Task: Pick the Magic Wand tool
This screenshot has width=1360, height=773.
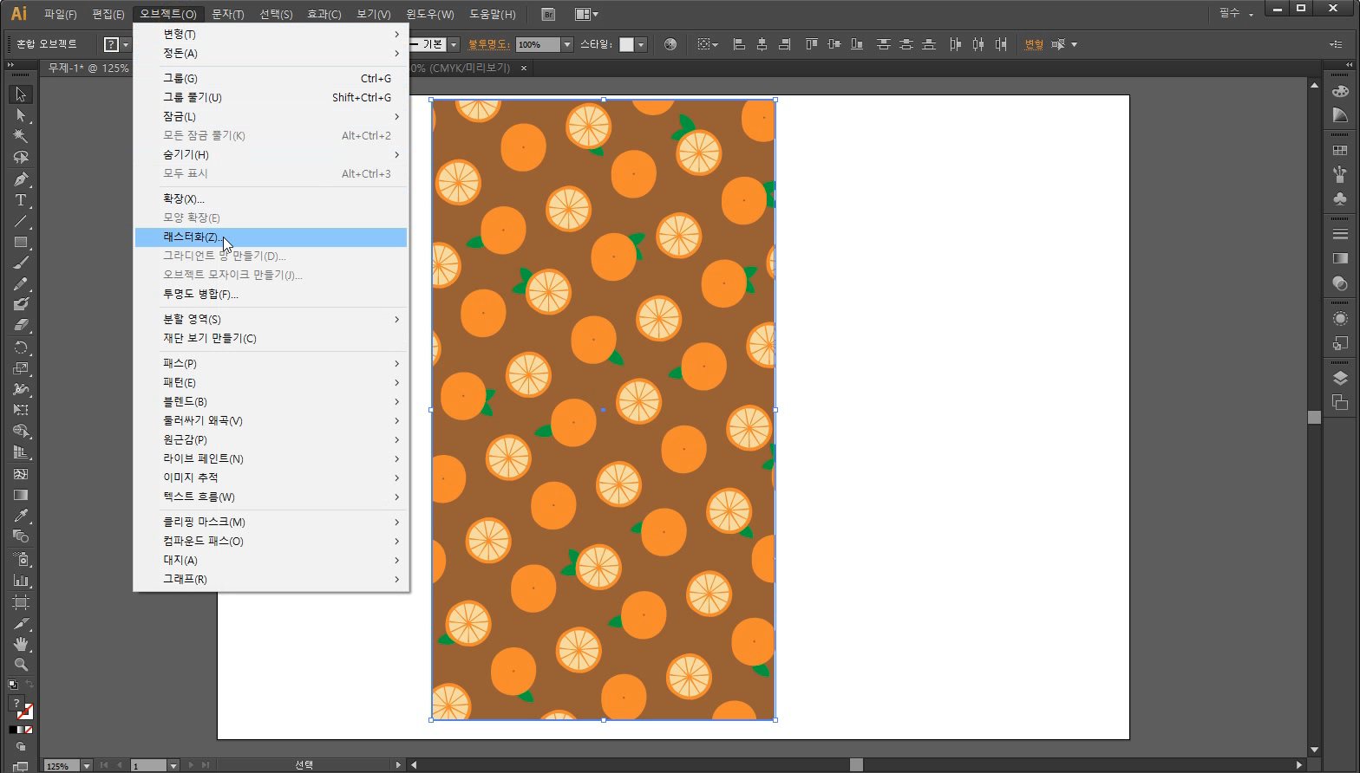Action: coord(21,136)
